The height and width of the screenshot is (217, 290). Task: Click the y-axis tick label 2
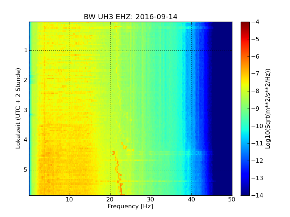26,80
